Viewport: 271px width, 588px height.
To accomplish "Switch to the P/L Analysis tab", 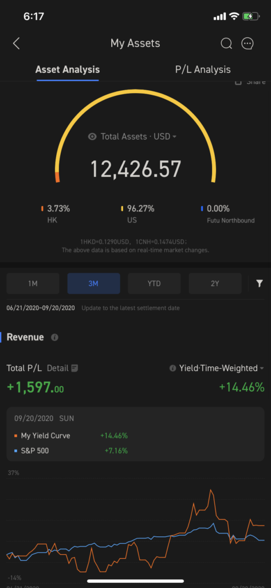I will point(203,69).
